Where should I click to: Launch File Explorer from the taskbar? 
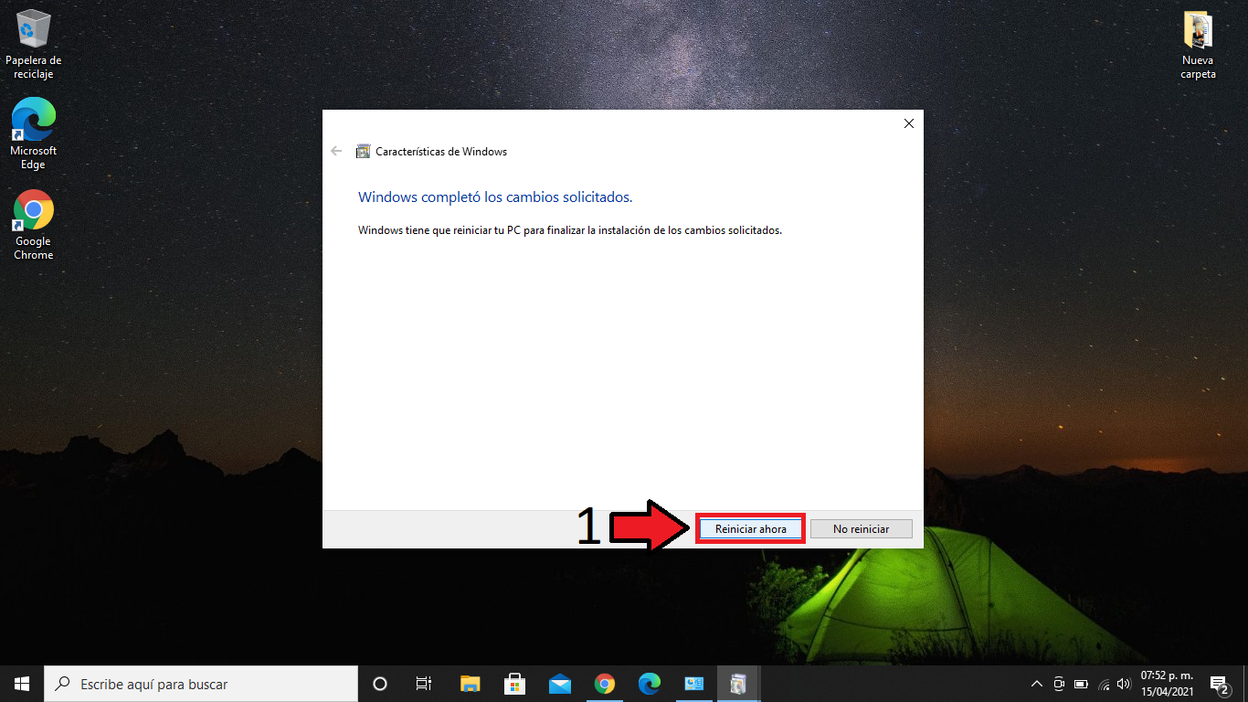(x=470, y=684)
